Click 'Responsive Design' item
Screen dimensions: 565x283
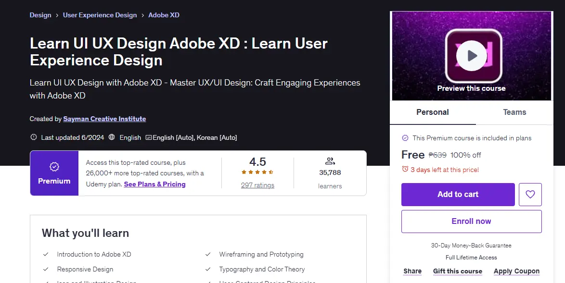(85, 269)
